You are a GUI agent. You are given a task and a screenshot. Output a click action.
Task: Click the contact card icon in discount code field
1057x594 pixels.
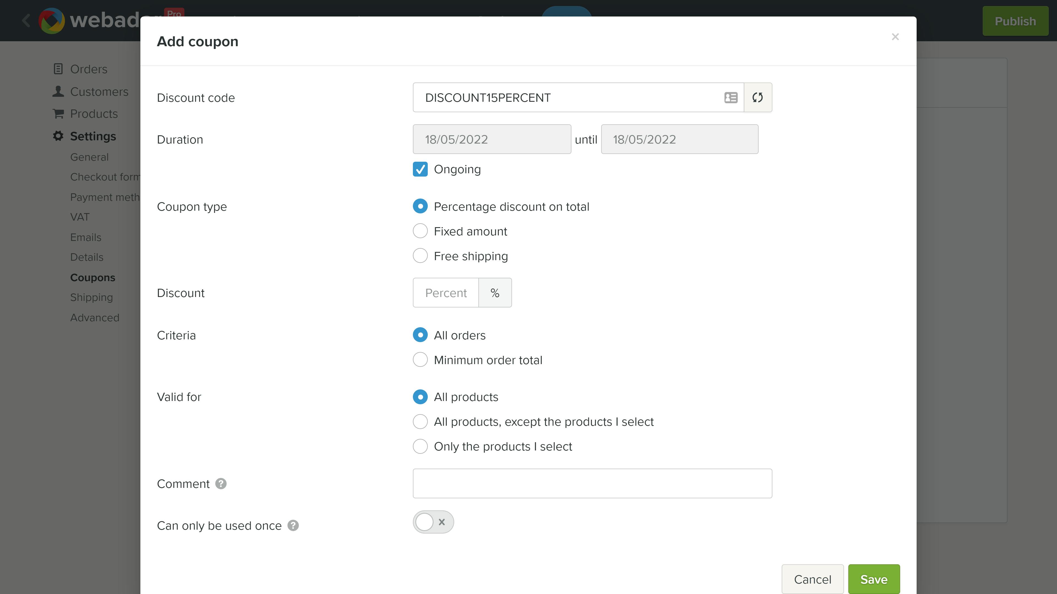tap(730, 98)
